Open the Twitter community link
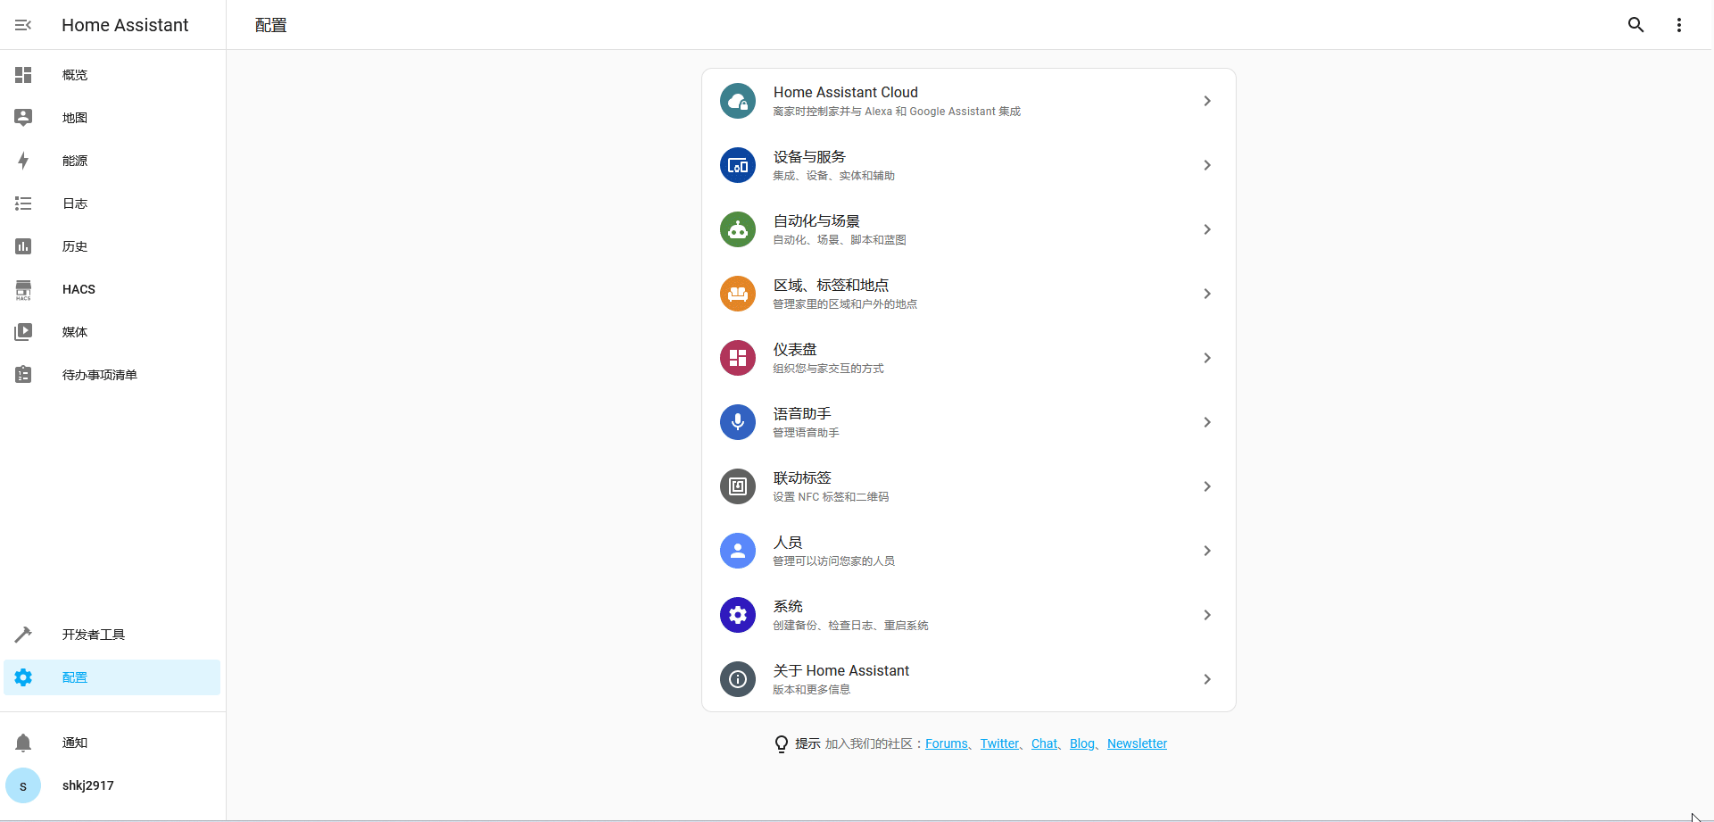Viewport: 1714px width, 822px height. 999,743
